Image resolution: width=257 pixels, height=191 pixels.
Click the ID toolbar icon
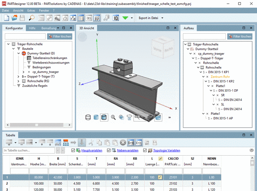pyautogui.click(x=116, y=18)
